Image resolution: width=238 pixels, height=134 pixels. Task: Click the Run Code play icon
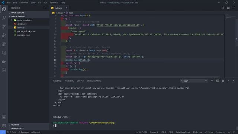tap(223, 8)
